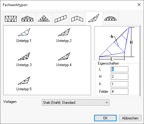The image size is (144, 124).
Task: Open the trapezoidal truss type tab
Action: tap(27, 19)
